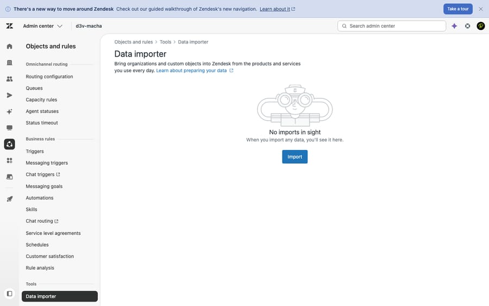The width and height of the screenshot is (489, 306).
Task: Open Queues in sidebar
Action: pyautogui.click(x=34, y=88)
